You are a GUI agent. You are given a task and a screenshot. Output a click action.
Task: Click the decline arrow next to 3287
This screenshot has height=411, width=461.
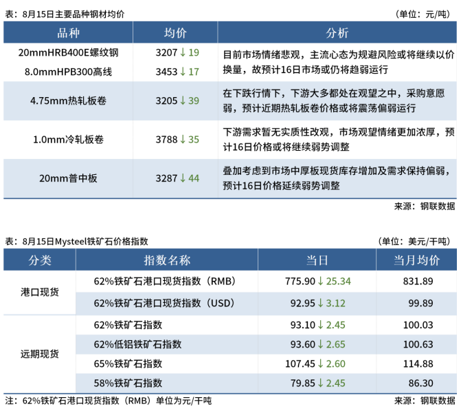pos(183,178)
